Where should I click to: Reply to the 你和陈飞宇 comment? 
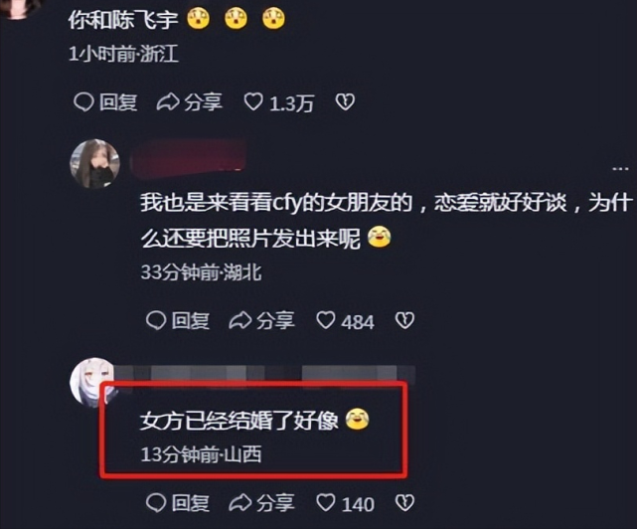(x=105, y=101)
